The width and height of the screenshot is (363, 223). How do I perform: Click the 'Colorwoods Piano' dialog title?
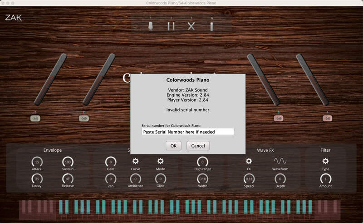[x=188, y=80]
